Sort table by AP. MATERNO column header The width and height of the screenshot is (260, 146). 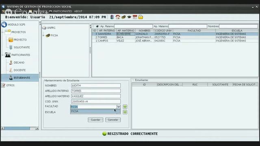point(126,31)
